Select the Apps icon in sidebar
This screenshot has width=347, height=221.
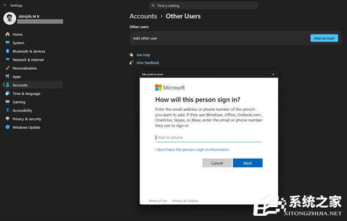coord(8,76)
